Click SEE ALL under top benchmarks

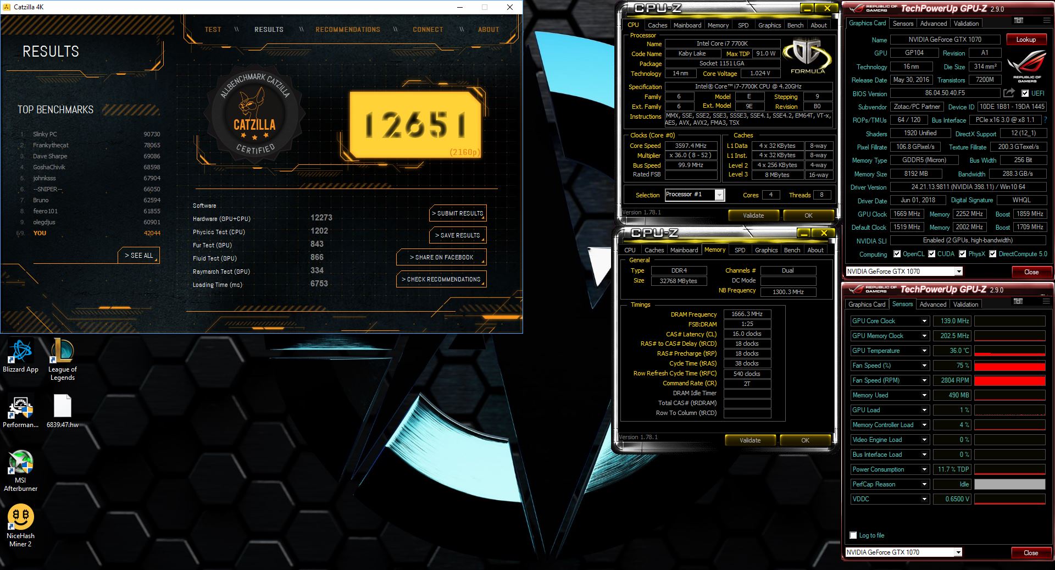tap(138, 256)
